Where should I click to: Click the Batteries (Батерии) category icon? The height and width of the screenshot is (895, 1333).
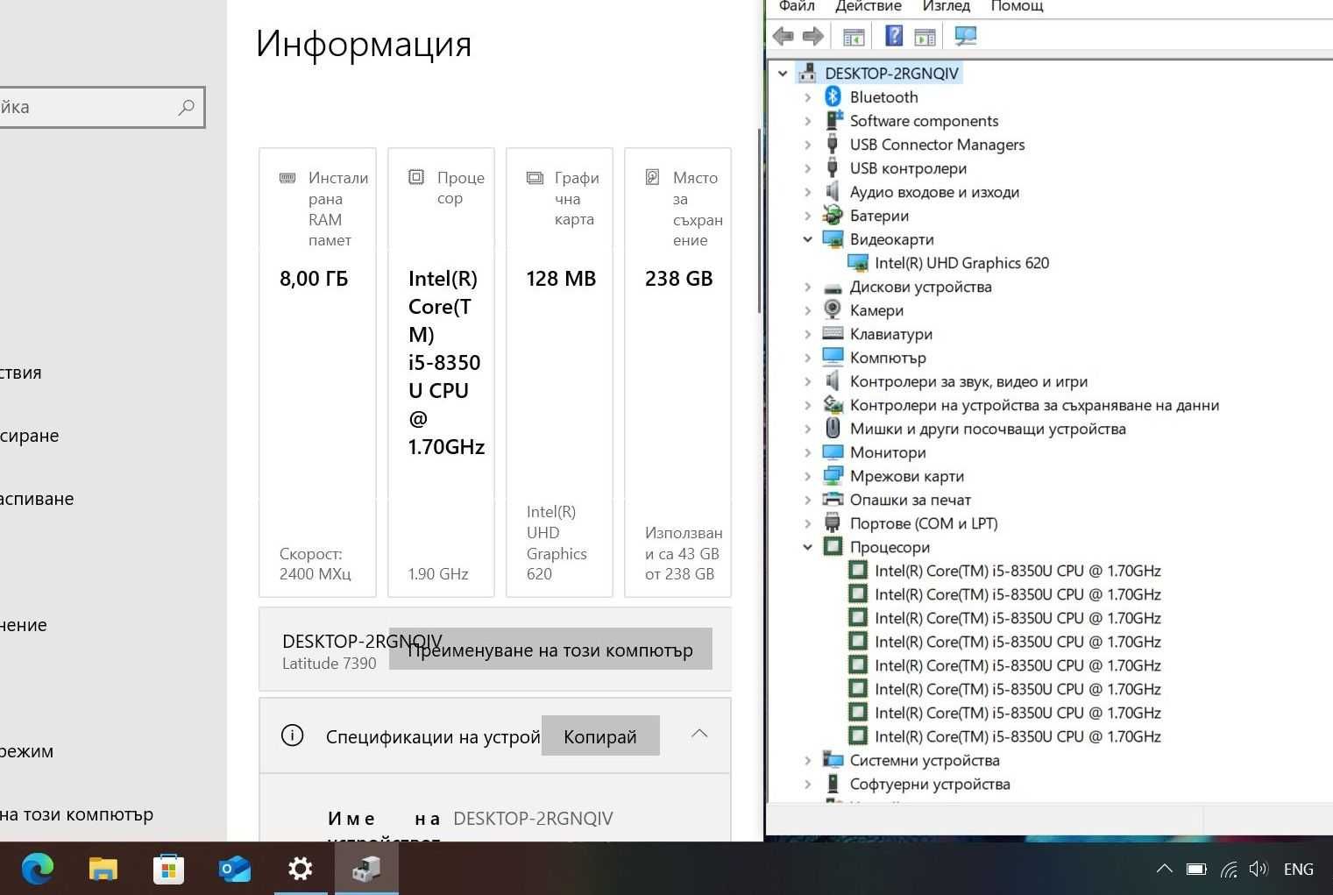coord(833,216)
